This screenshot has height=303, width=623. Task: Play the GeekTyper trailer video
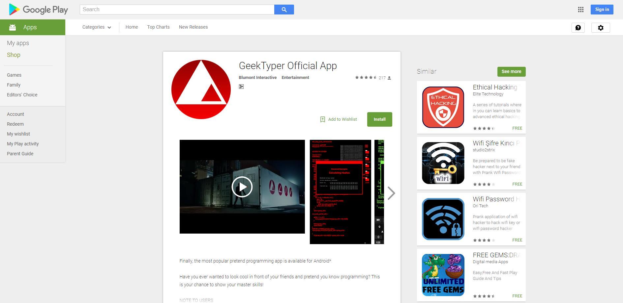tap(242, 187)
